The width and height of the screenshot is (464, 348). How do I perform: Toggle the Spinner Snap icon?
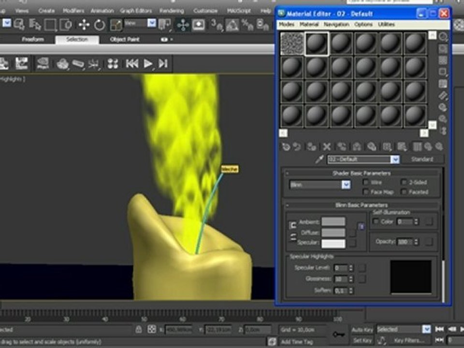coord(262,25)
